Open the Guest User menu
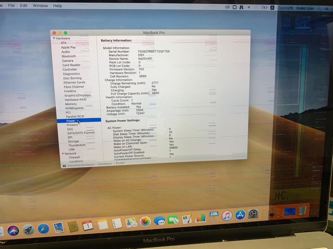 pos(305,8)
